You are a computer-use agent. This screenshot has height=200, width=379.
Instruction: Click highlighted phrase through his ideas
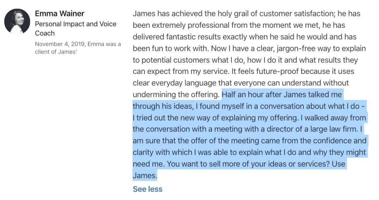(x=163, y=106)
